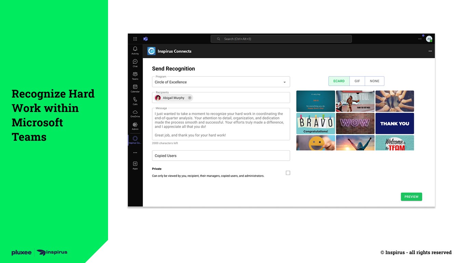Choose the WOW brick wall ecard
The image size is (467, 263).
pyautogui.click(x=355, y=124)
